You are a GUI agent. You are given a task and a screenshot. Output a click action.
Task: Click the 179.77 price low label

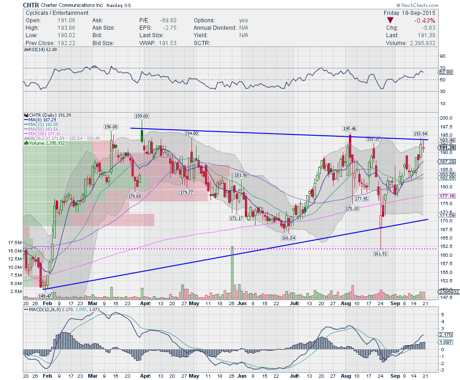pyautogui.click(x=187, y=192)
